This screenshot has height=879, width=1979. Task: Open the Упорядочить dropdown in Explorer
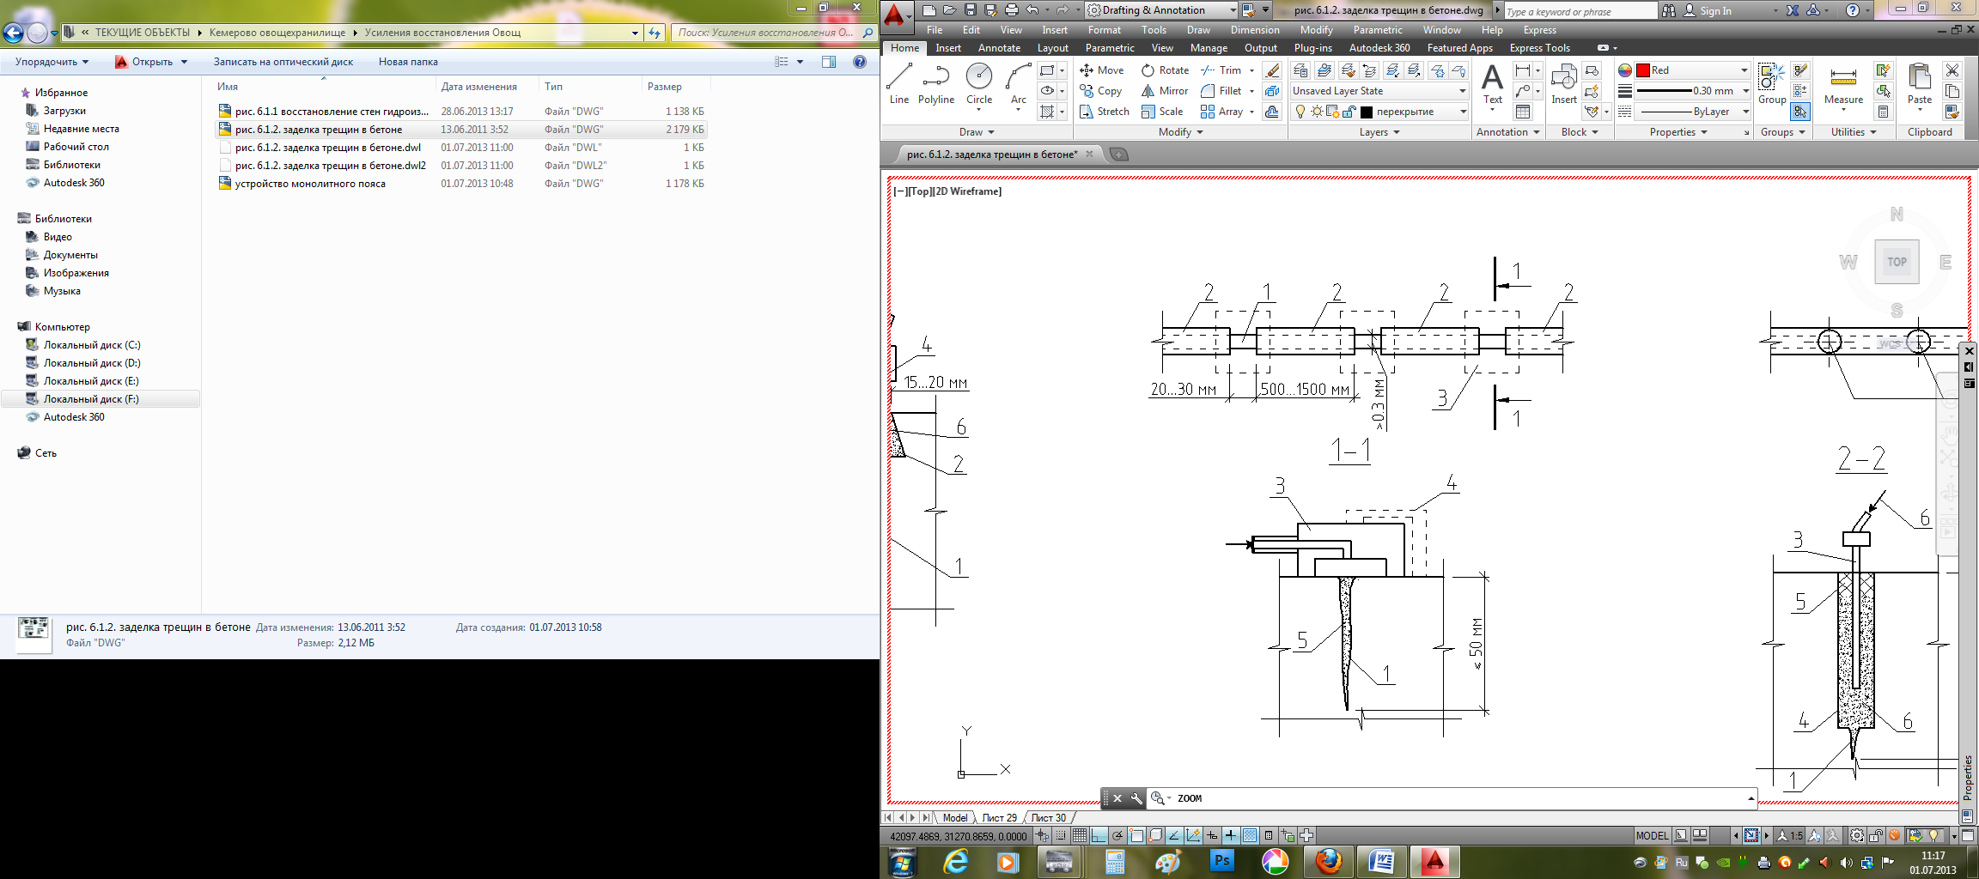click(x=52, y=62)
